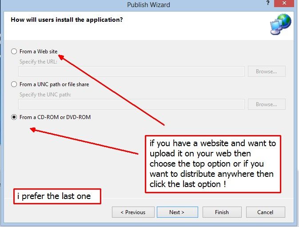Click the Publish Wizard title bar
The height and width of the screenshot is (227, 299).
tap(148, 4)
